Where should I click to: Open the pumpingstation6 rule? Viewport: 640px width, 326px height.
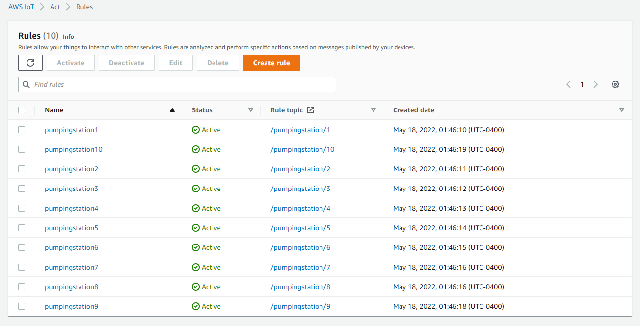(71, 247)
